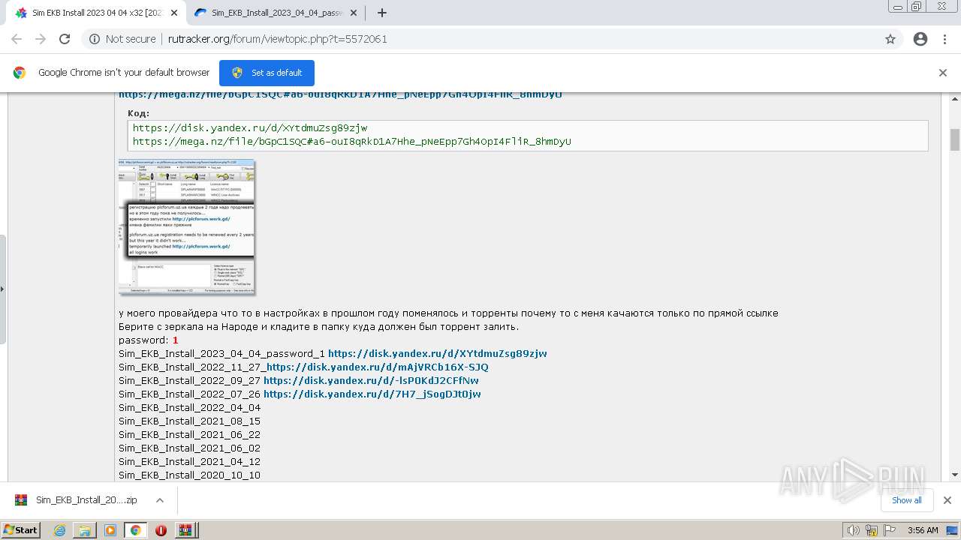Bookmark this page with the star

pos(890,39)
